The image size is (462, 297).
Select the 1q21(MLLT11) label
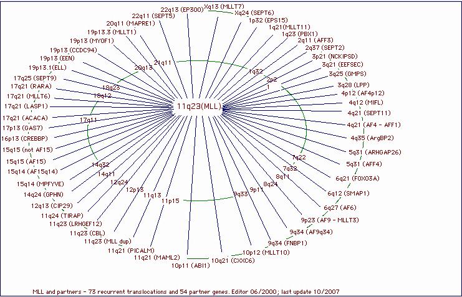pos(289,27)
